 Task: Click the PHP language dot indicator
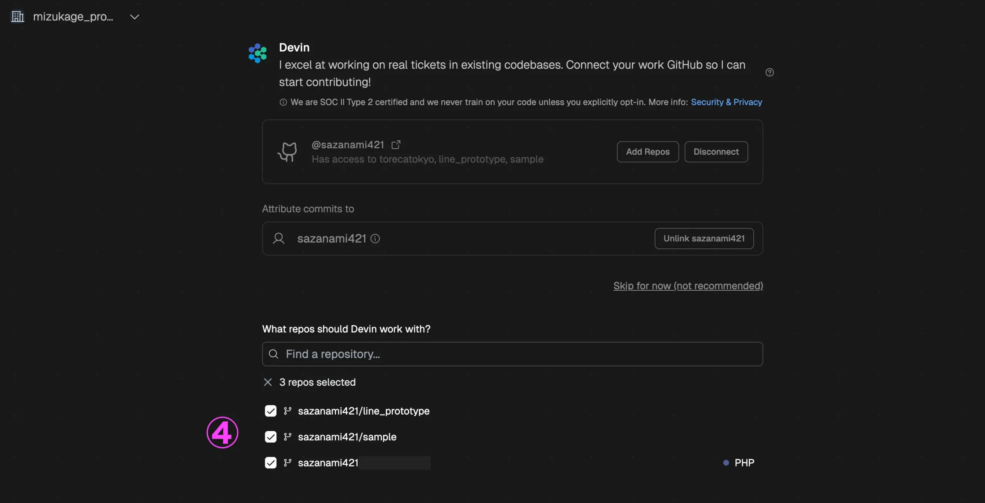726,463
